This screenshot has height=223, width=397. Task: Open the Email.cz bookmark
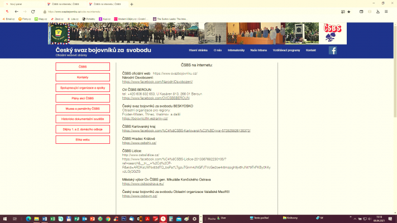[8, 19]
